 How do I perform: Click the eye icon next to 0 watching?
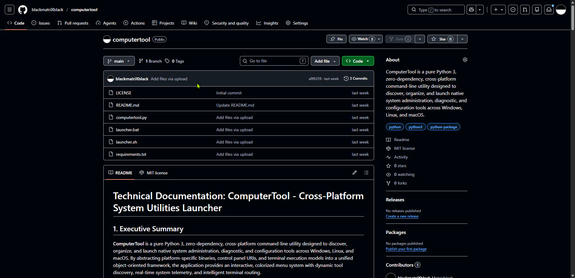coord(388,174)
